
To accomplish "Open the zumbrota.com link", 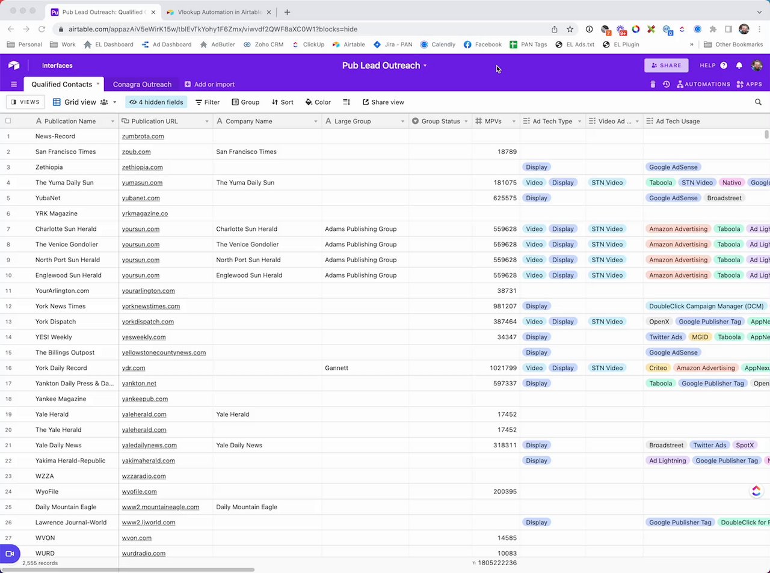I will tap(143, 136).
